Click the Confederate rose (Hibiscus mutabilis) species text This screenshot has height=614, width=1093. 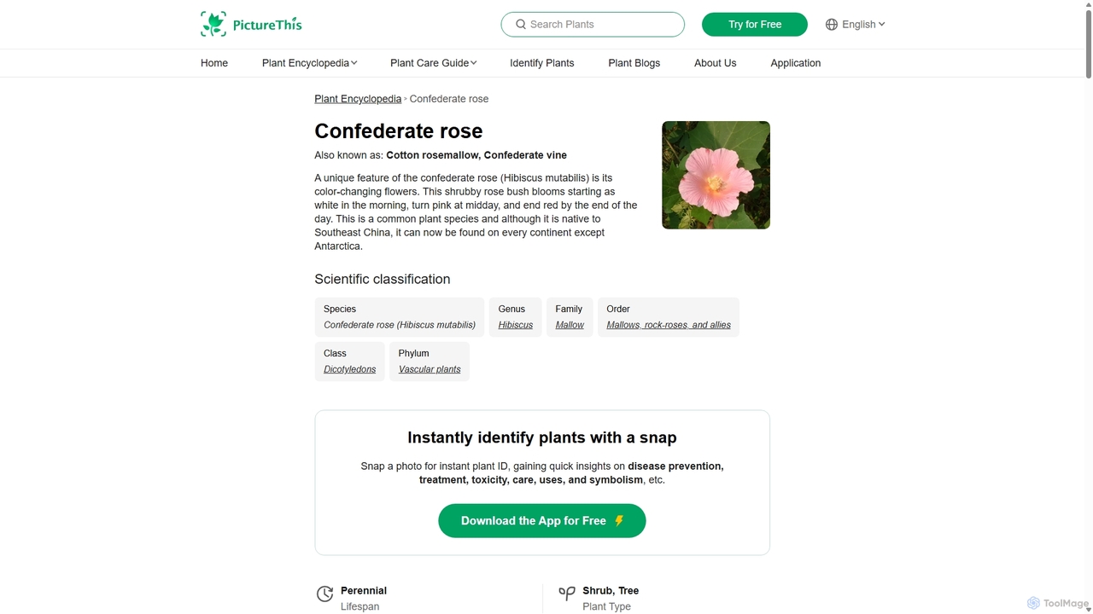400,325
